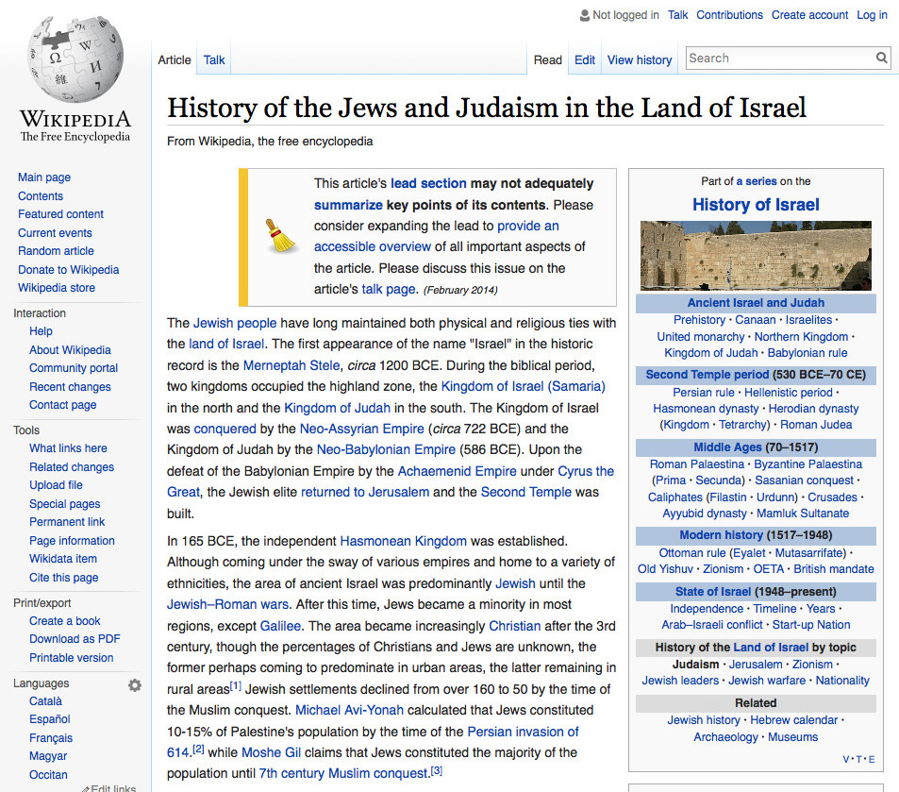Switch to the Talk tab
899x792 pixels.
pos(213,59)
